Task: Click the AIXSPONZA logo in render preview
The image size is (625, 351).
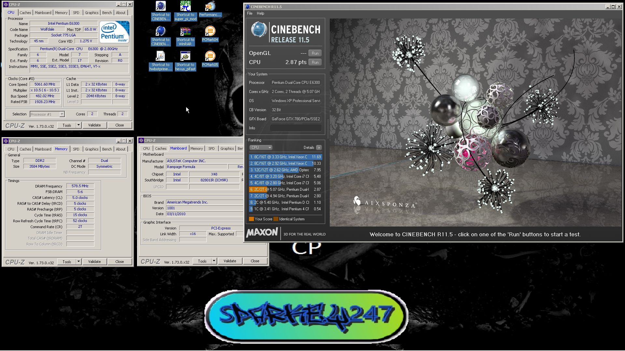Action: pyautogui.click(x=385, y=203)
